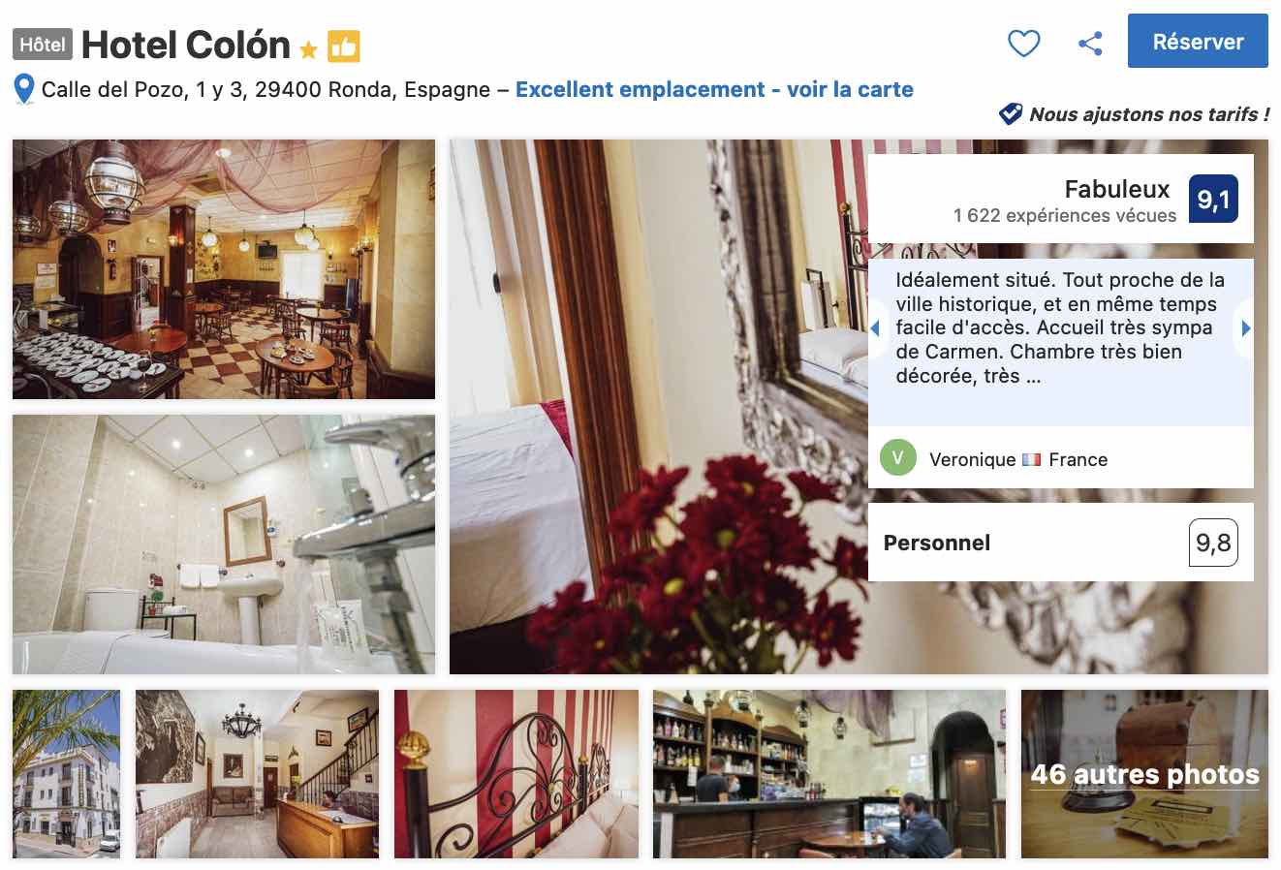Click the Réserver button
Screen dimensions: 1281x870
pos(1198,41)
